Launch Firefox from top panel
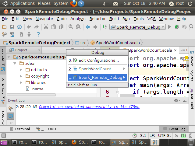This screenshot has height=146, width=195. 74,3
